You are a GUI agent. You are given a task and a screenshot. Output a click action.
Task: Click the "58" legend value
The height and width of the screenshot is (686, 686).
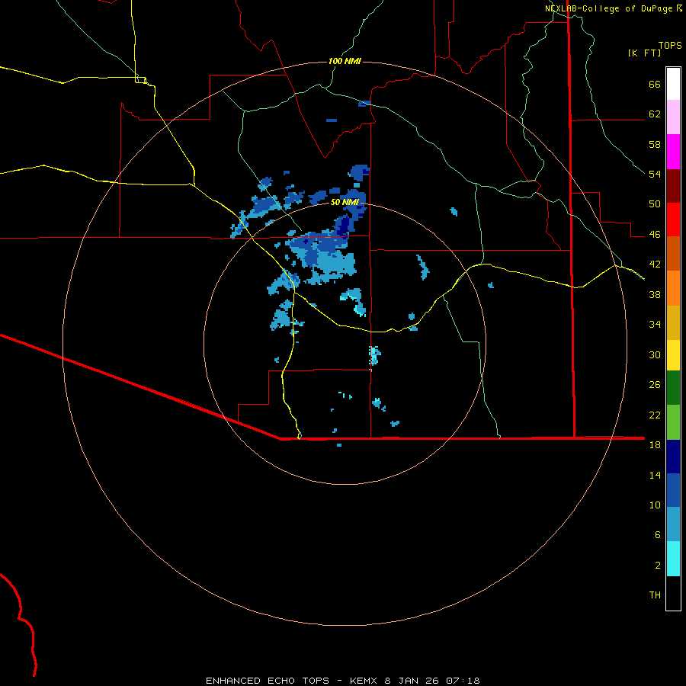click(x=655, y=144)
